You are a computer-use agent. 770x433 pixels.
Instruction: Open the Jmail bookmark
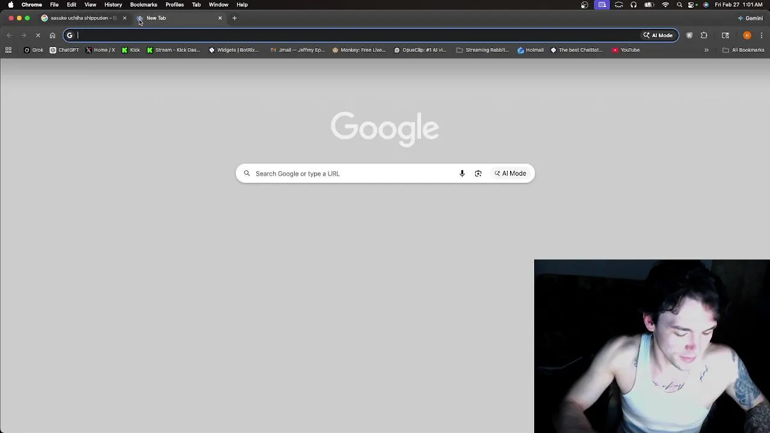click(x=297, y=50)
